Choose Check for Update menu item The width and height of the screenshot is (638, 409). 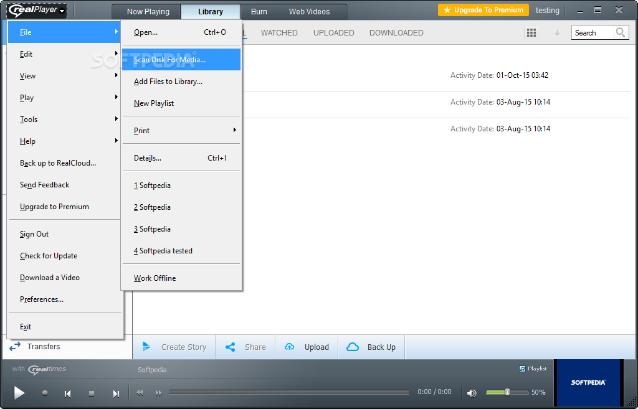(x=64, y=256)
